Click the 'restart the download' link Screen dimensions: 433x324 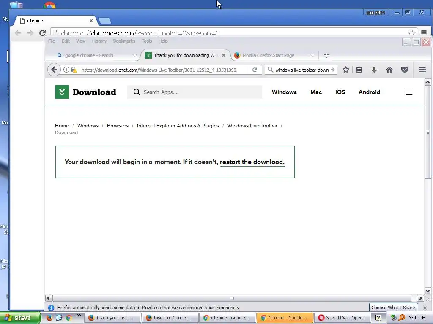[x=252, y=162]
